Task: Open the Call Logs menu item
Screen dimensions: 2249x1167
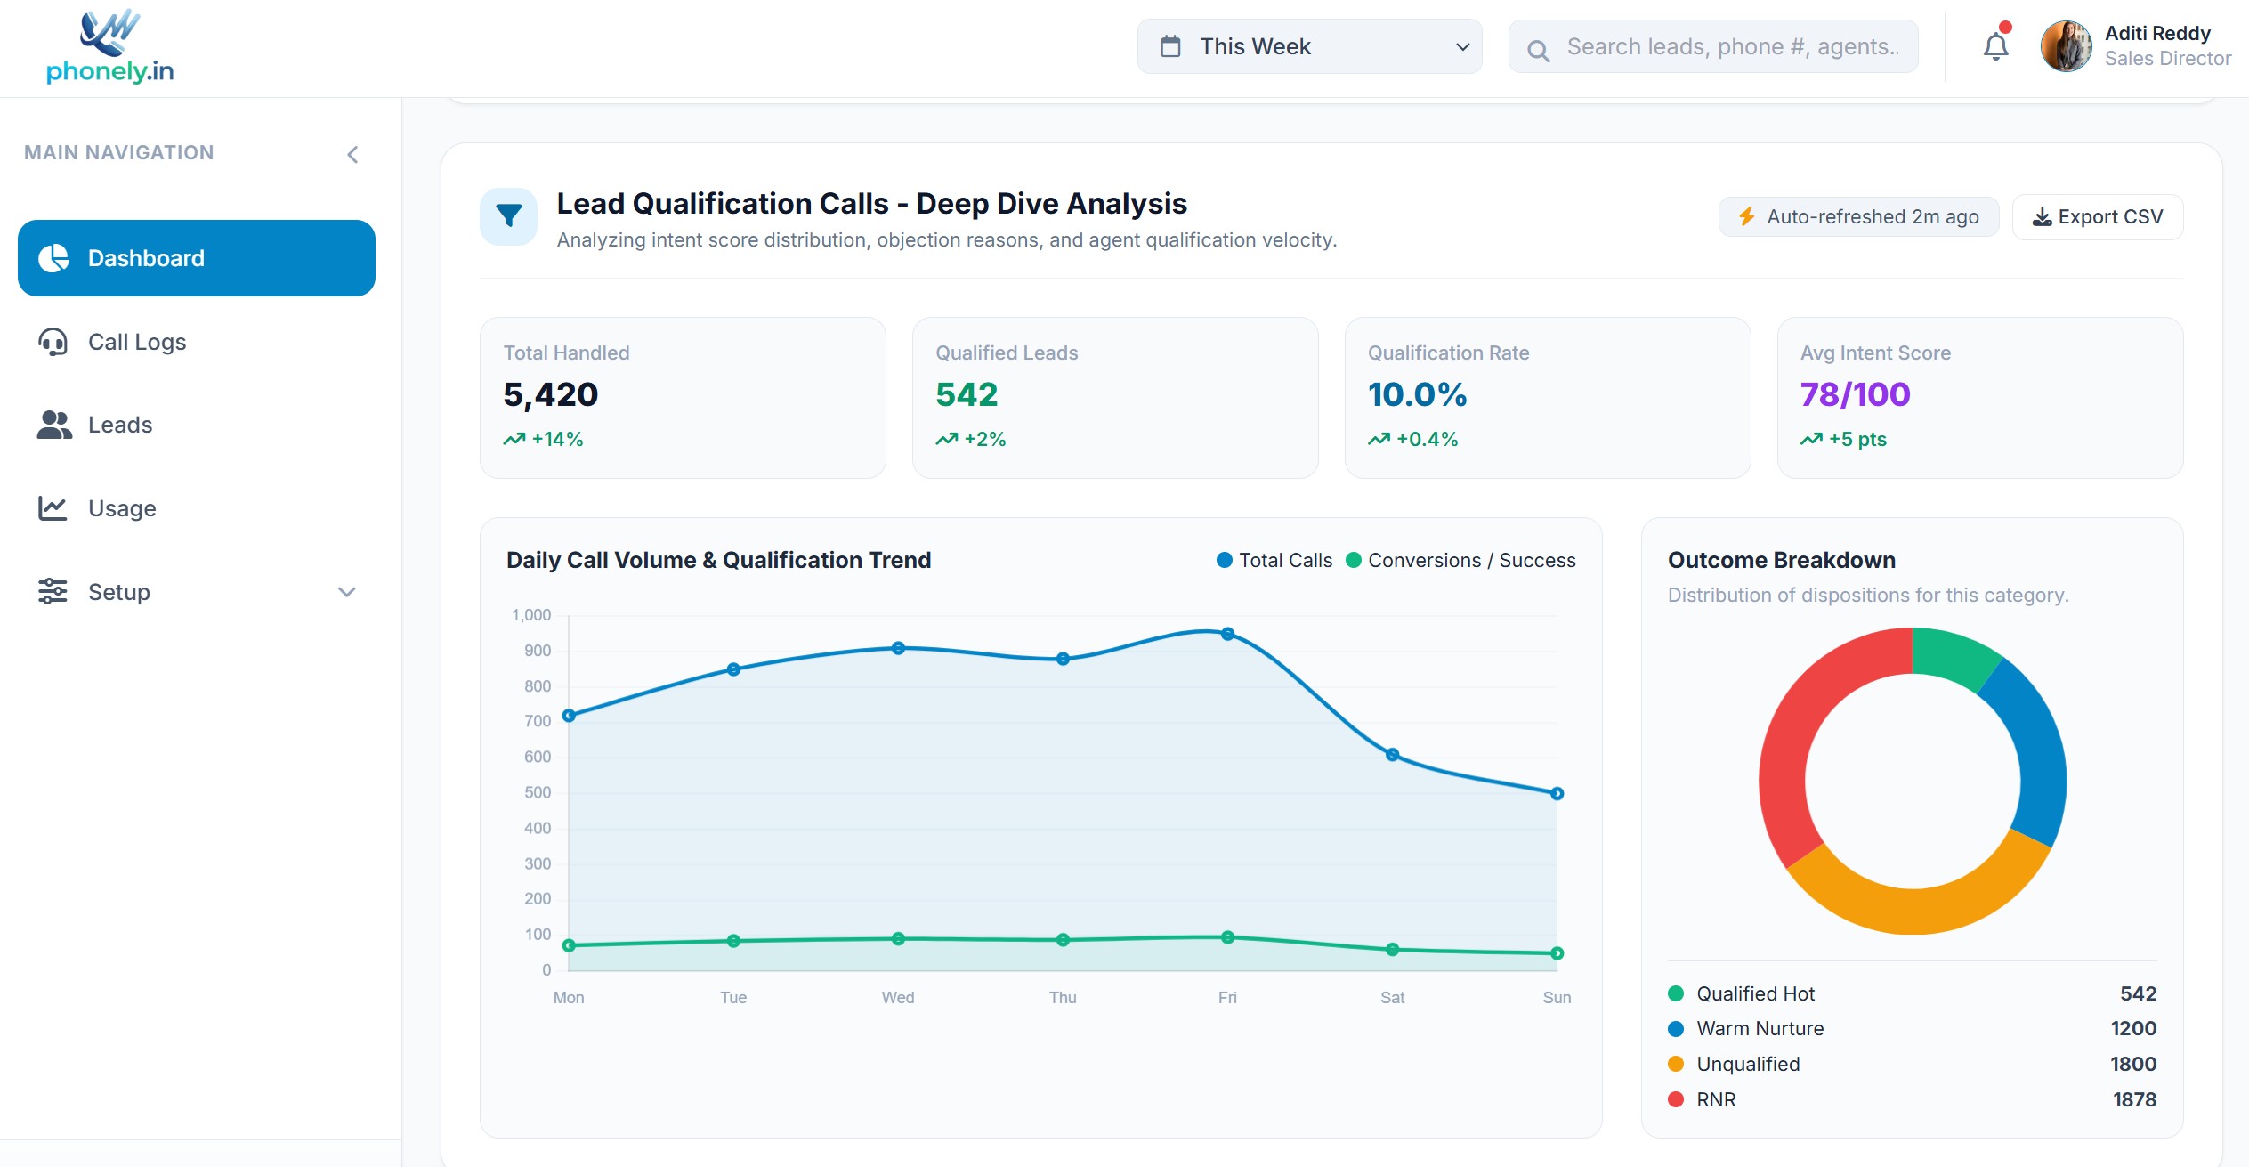Action: [197, 342]
